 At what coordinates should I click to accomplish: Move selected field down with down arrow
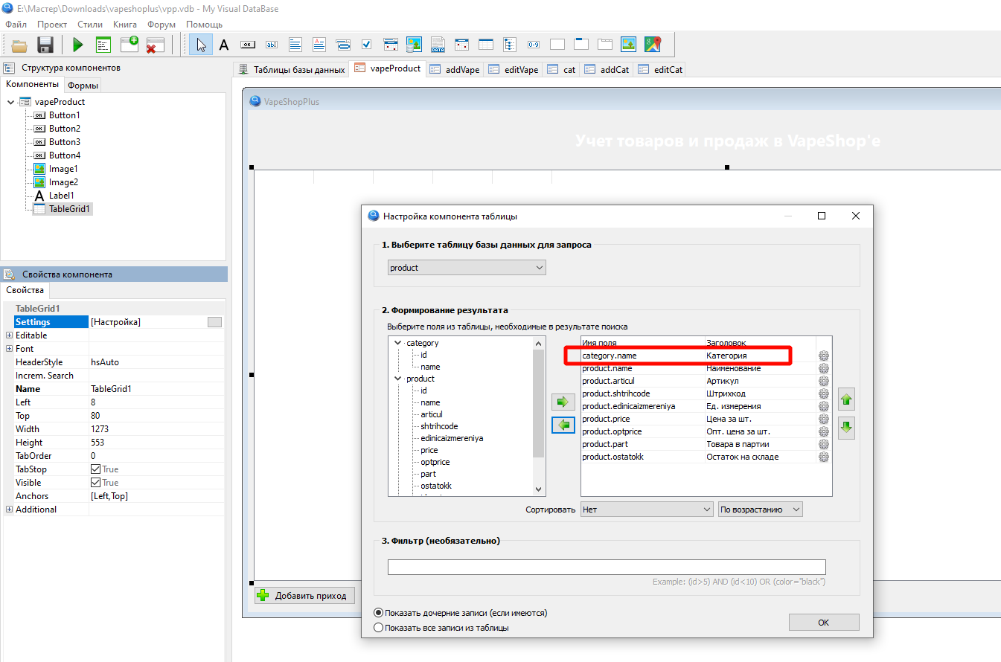coord(846,428)
